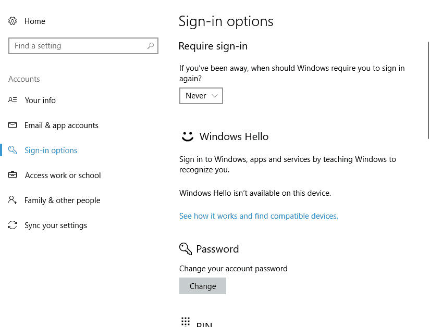Open Access work or school
This screenshot has width=430, height=327.
(63, 175)
